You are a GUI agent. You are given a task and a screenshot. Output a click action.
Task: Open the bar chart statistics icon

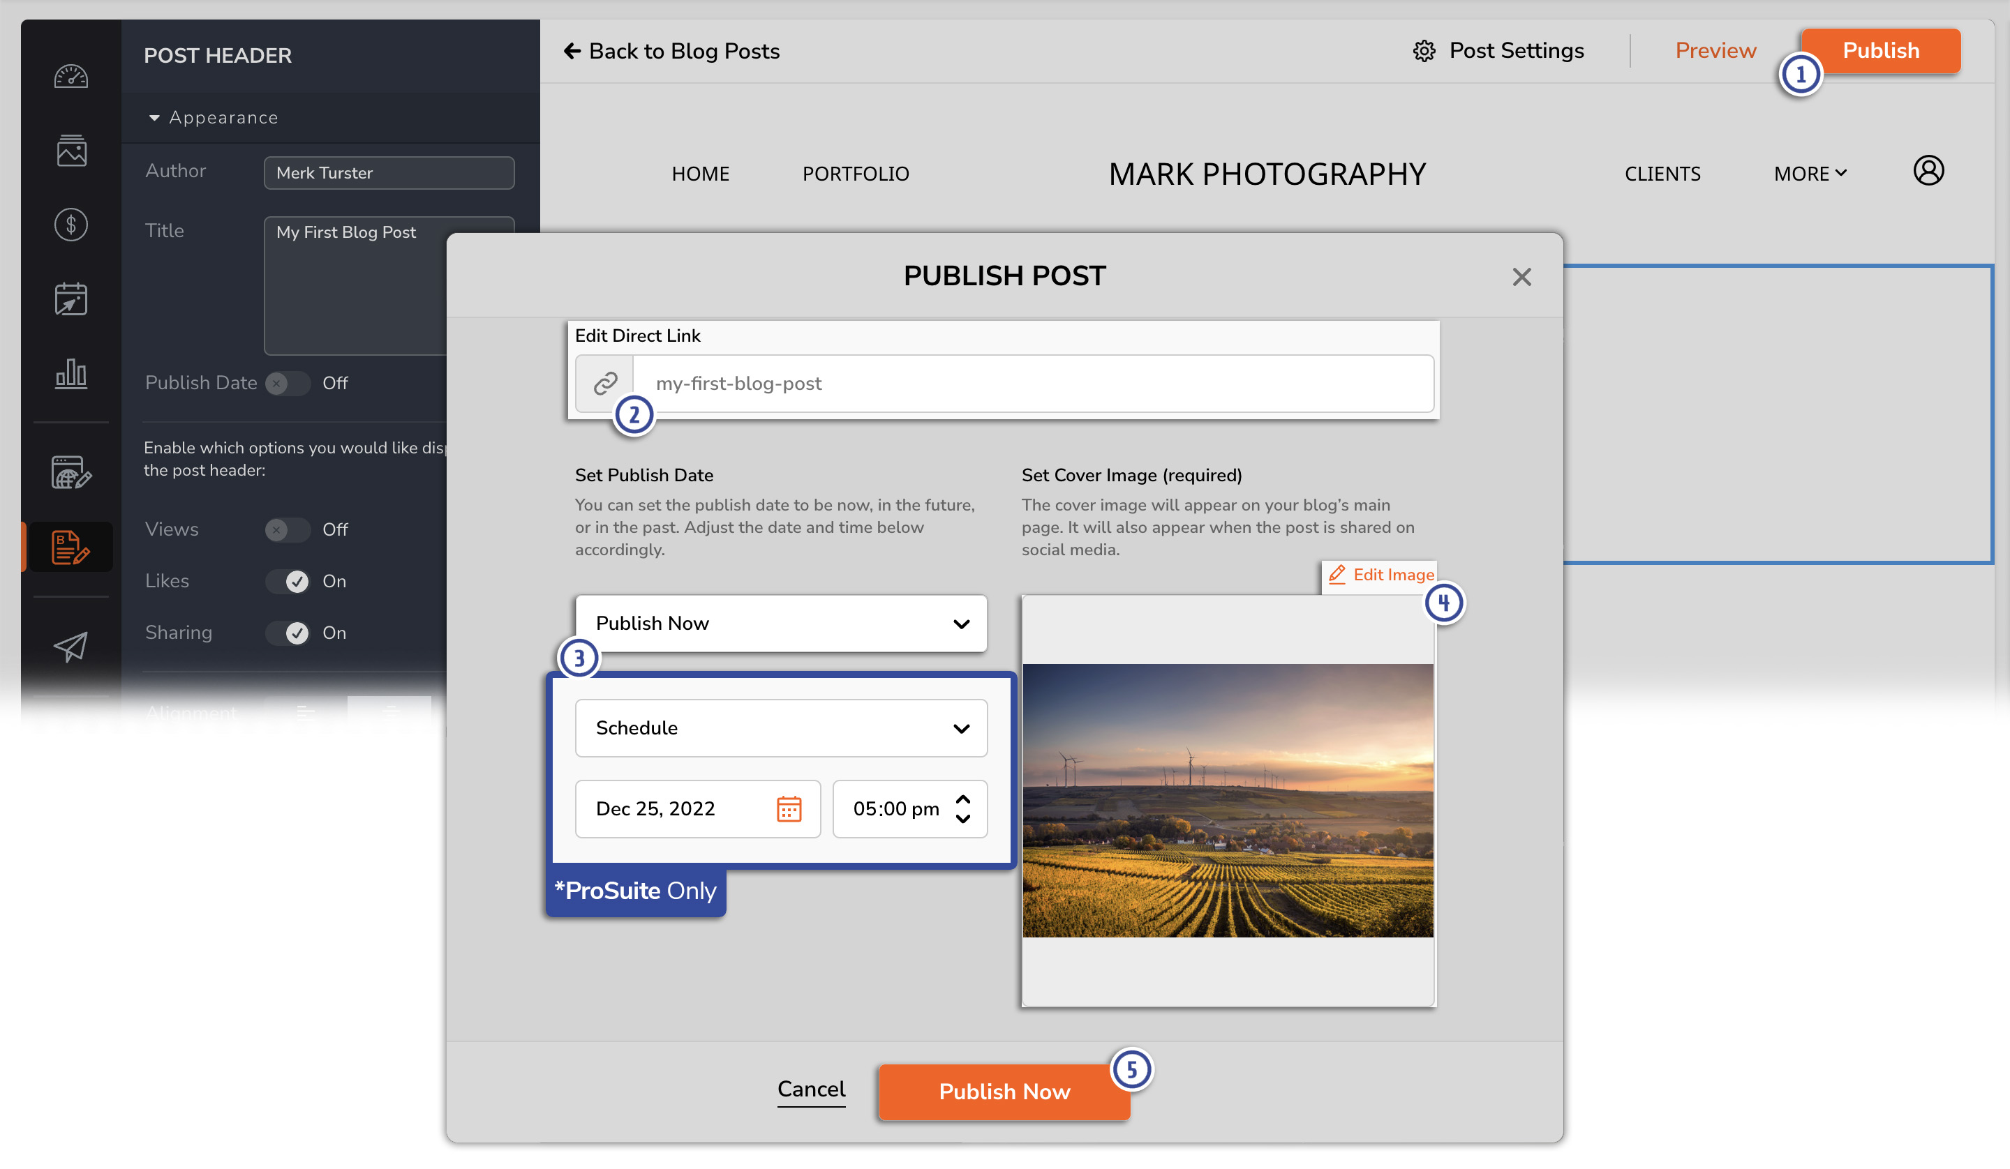[71, 373]
